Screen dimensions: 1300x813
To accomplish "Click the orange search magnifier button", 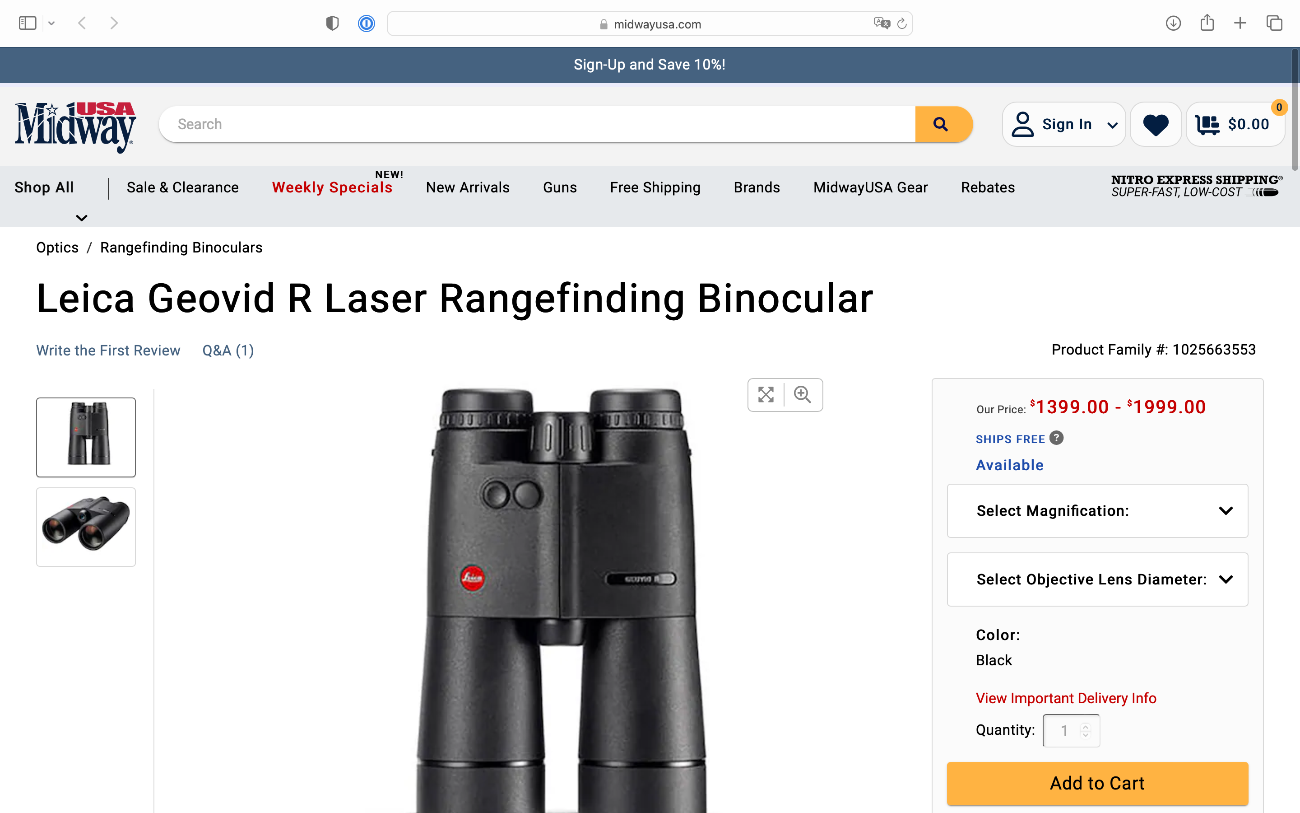I will click(943, 124).
